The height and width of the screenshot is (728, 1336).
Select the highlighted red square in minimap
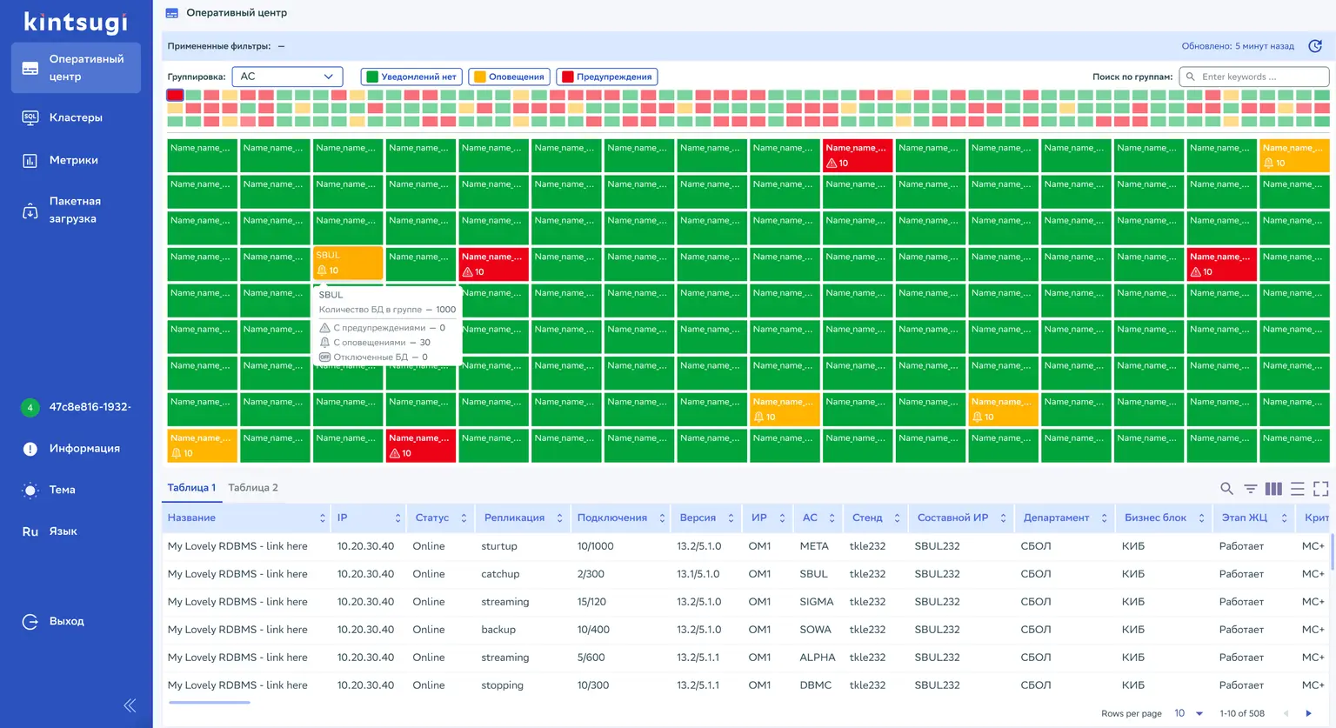(x=175, y=95)
